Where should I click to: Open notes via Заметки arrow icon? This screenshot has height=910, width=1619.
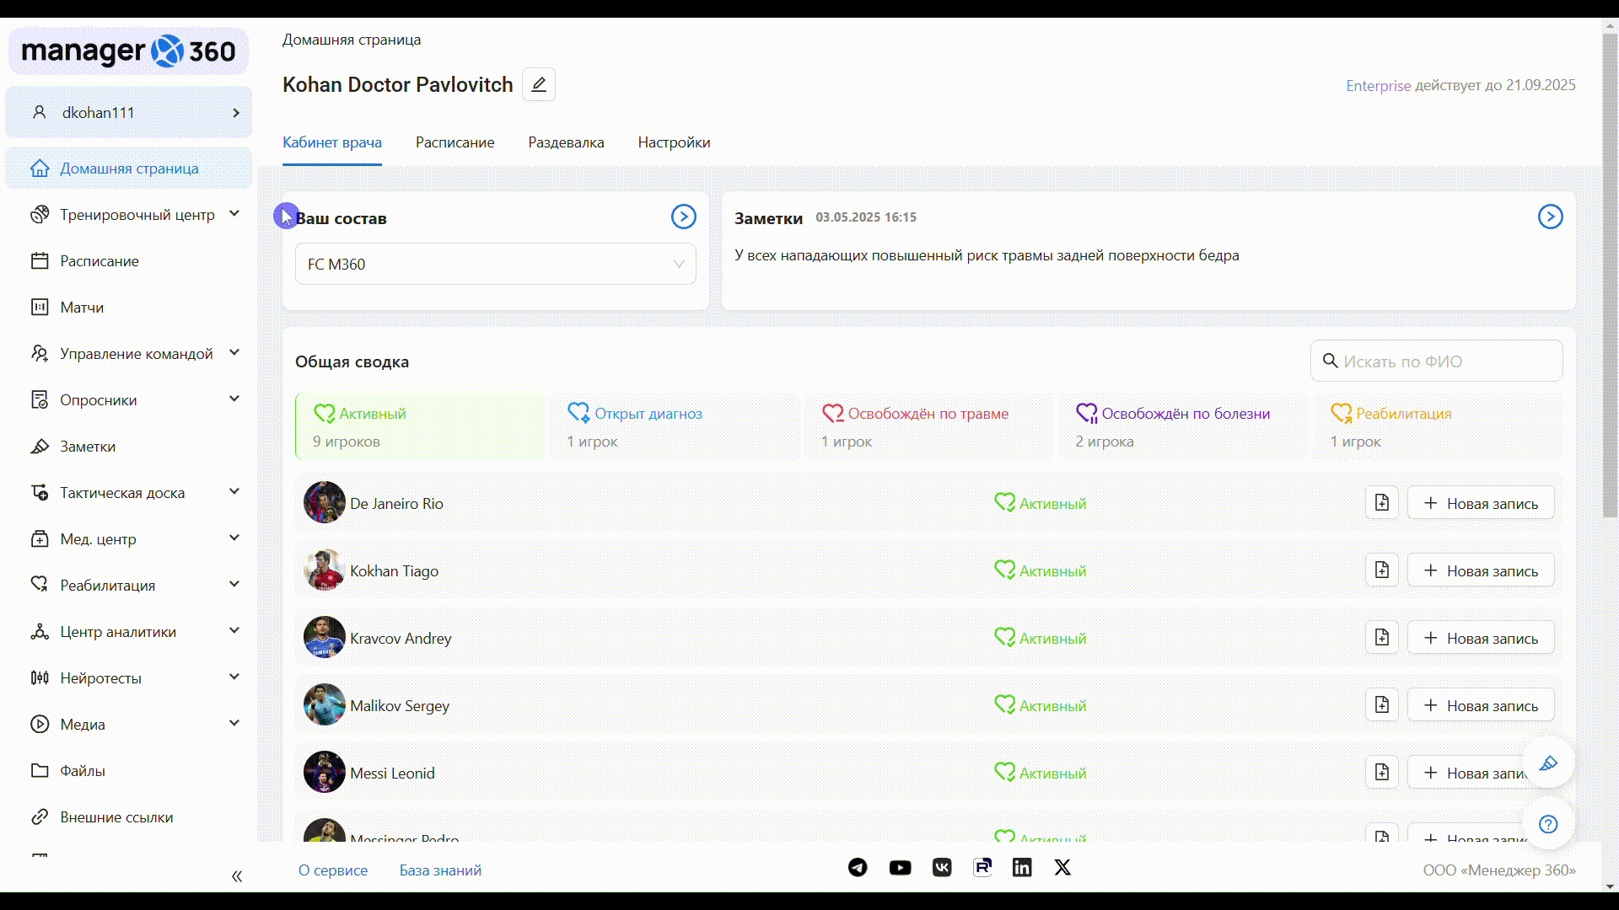point(1549,217)
